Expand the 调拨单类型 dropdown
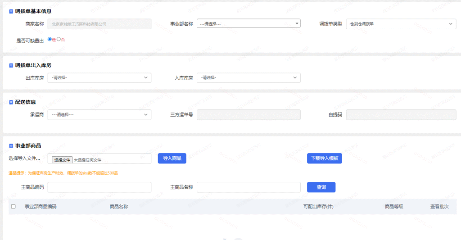The height and width of the screenshot is (240, 461). point(401,24)
